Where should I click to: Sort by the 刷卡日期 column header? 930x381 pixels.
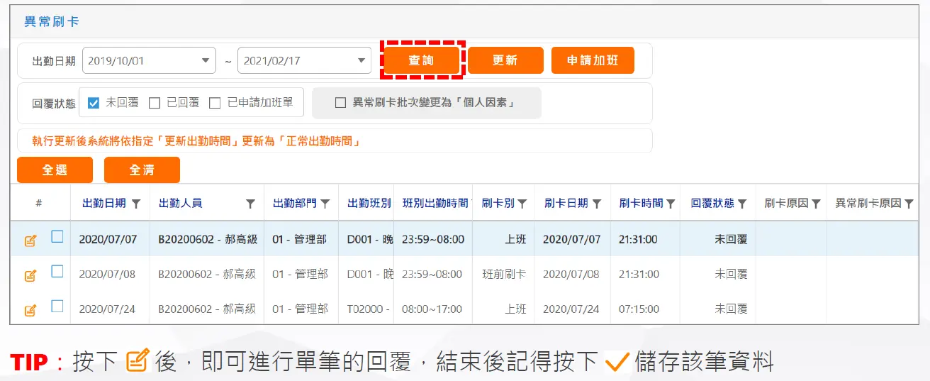[x=566, y=203]
